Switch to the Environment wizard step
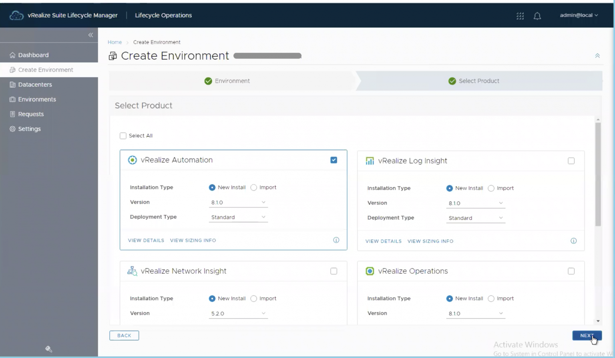 pos(232,81)
